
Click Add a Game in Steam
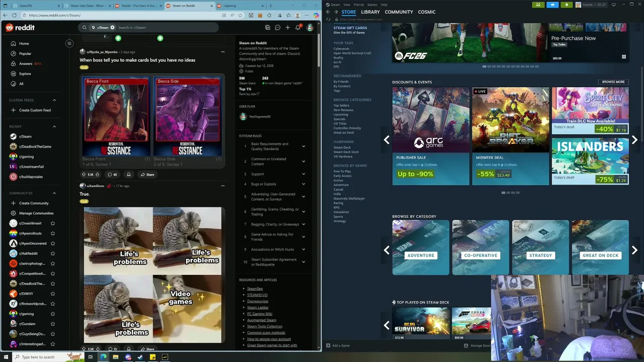(x=338, y=345)
